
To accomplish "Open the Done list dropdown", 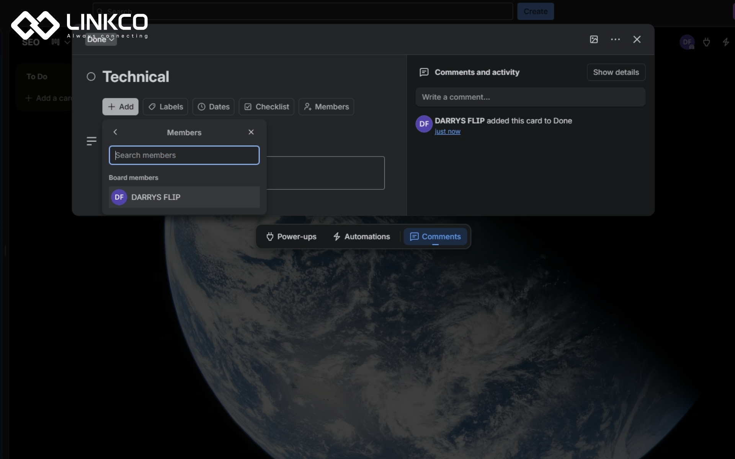I will (101, 39).
